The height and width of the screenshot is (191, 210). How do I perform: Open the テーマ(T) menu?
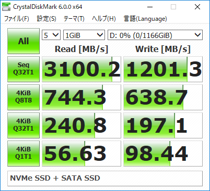74,19
